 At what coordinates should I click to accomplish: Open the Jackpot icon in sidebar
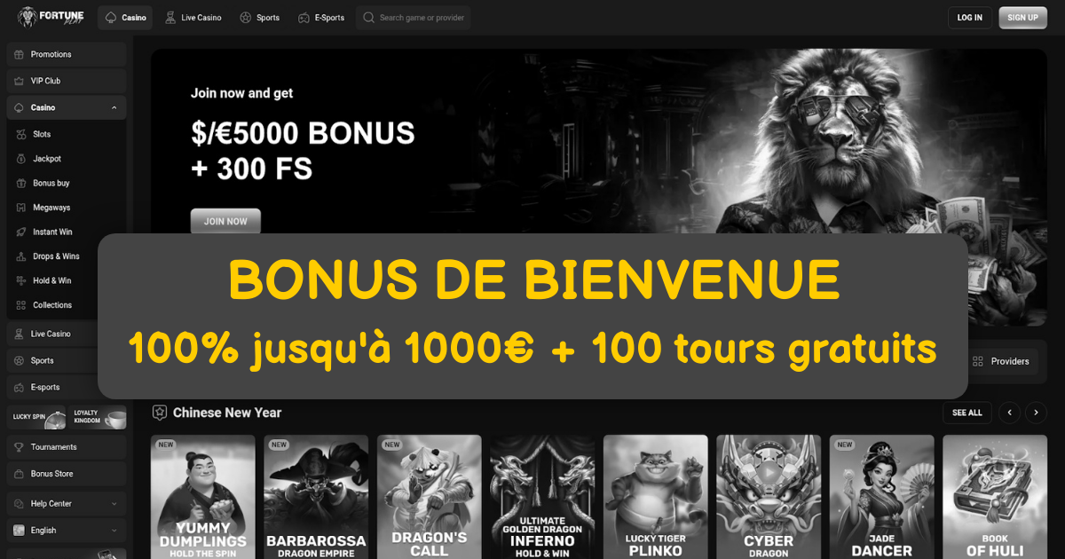click(x=21, y=159)
